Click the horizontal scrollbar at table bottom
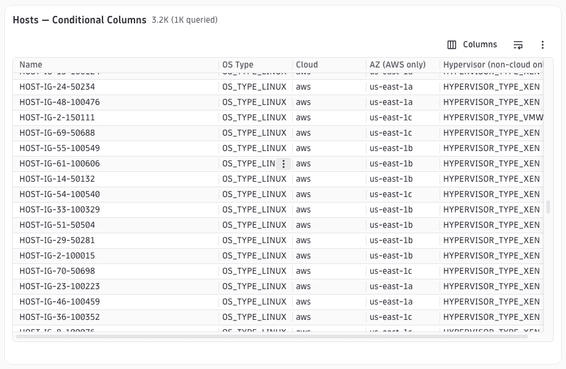 (272, 336)
